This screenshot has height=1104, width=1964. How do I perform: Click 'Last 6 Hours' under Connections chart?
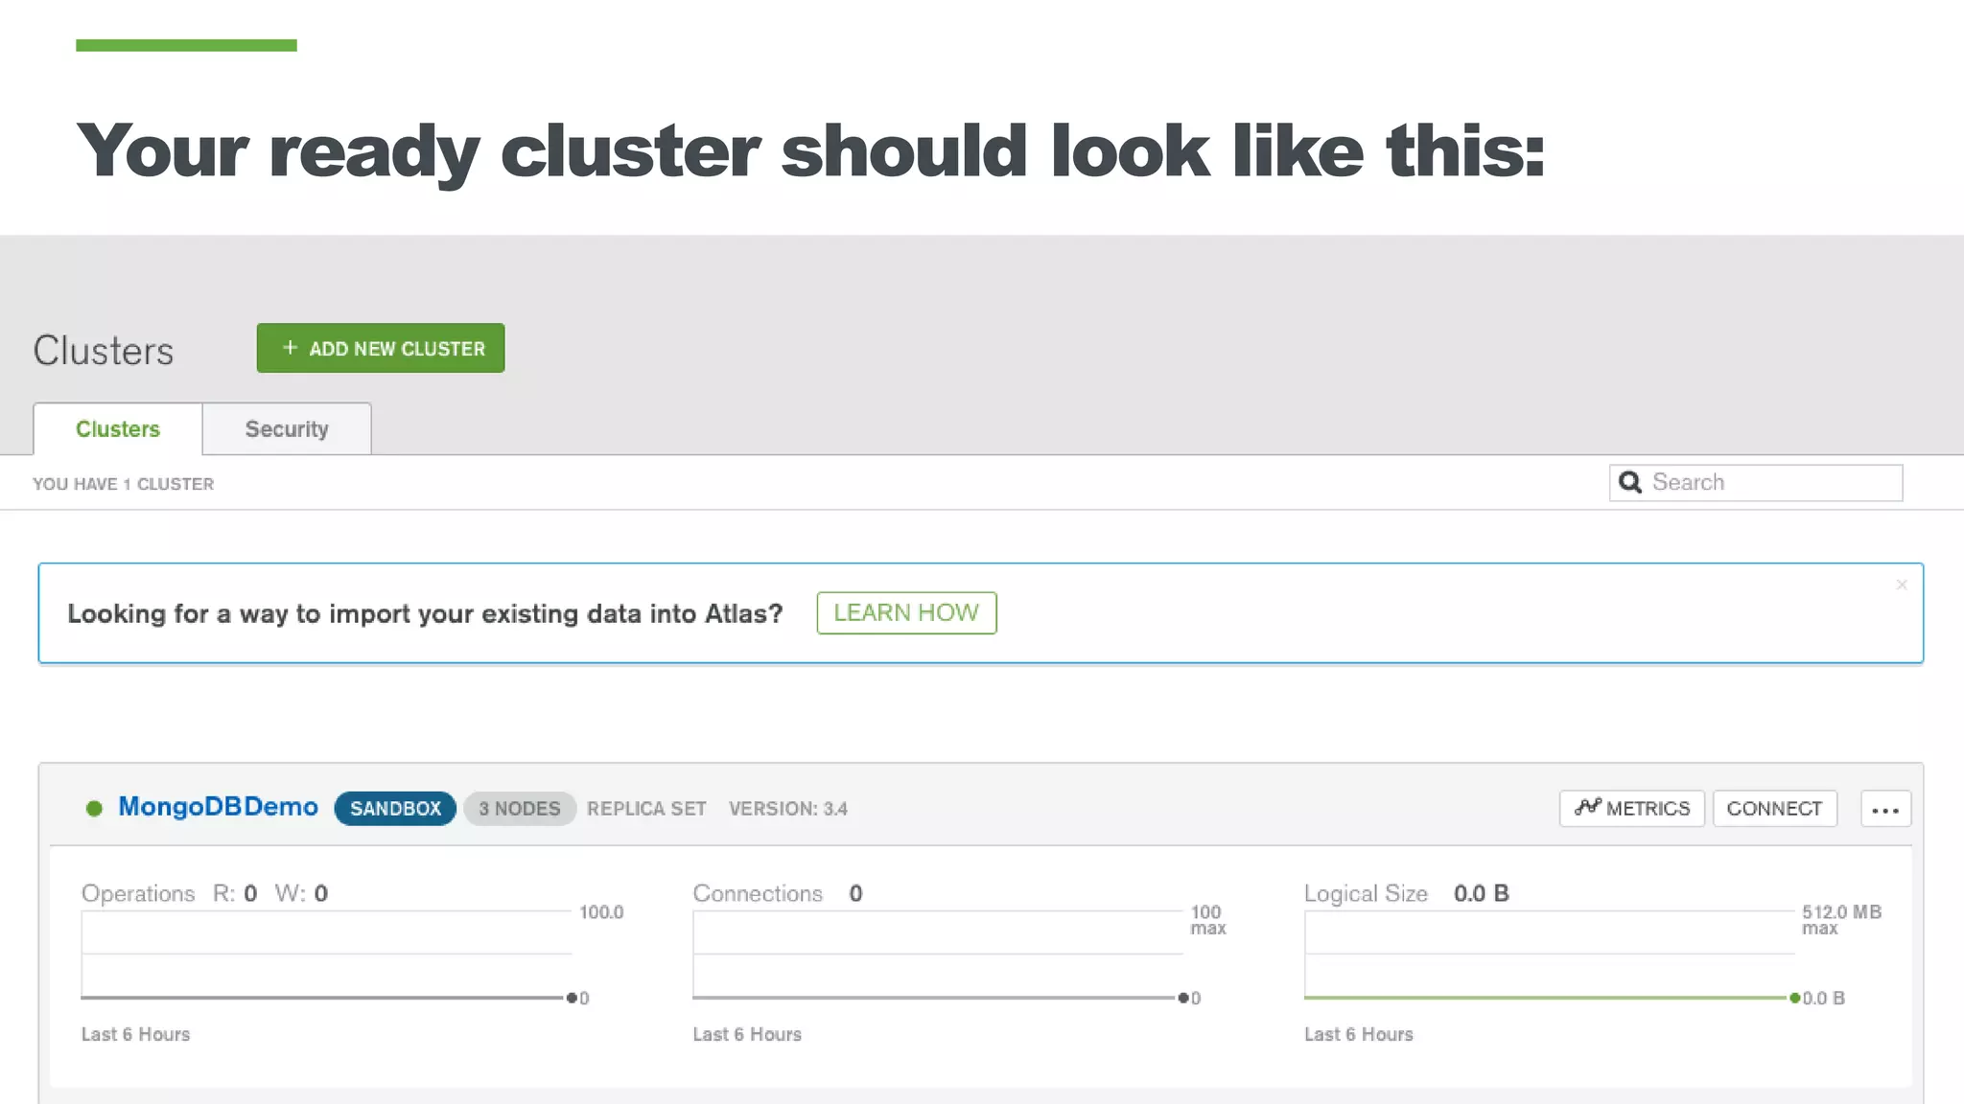(747, 1034)
